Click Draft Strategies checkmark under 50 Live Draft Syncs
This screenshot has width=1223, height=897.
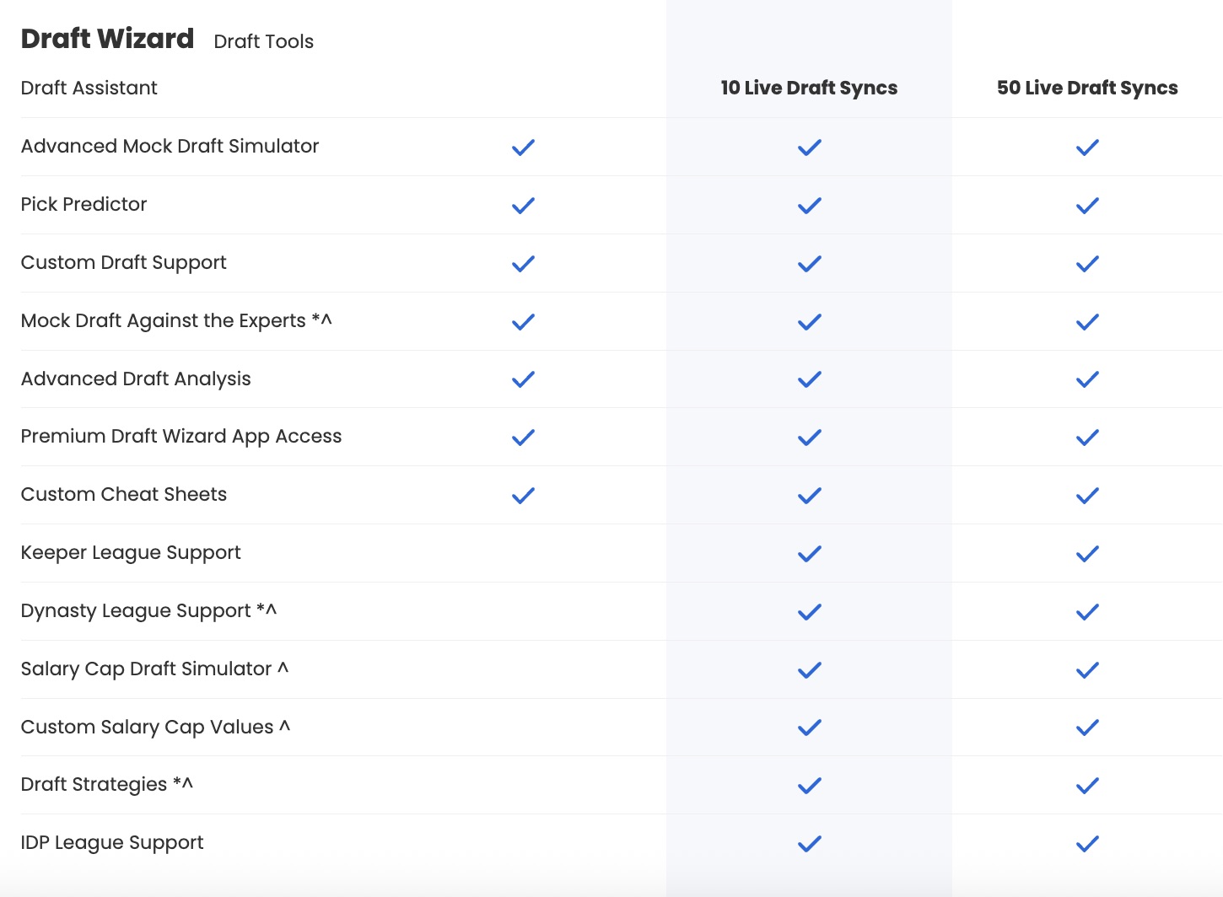(x=1087, y=786)
